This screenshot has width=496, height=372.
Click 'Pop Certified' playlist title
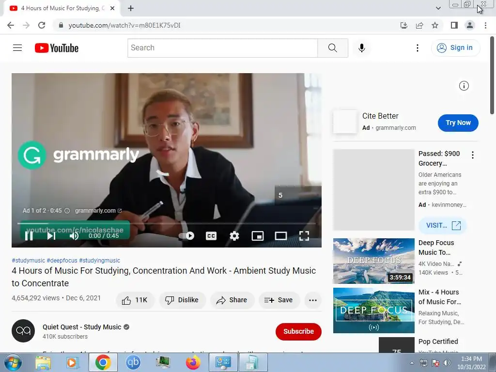coord(438,341)
